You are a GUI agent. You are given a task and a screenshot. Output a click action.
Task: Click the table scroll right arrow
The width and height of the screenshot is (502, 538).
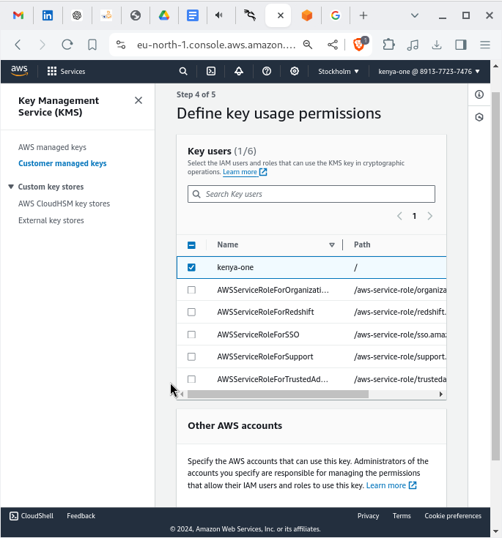pyautogui.click(x=441, y=395)
